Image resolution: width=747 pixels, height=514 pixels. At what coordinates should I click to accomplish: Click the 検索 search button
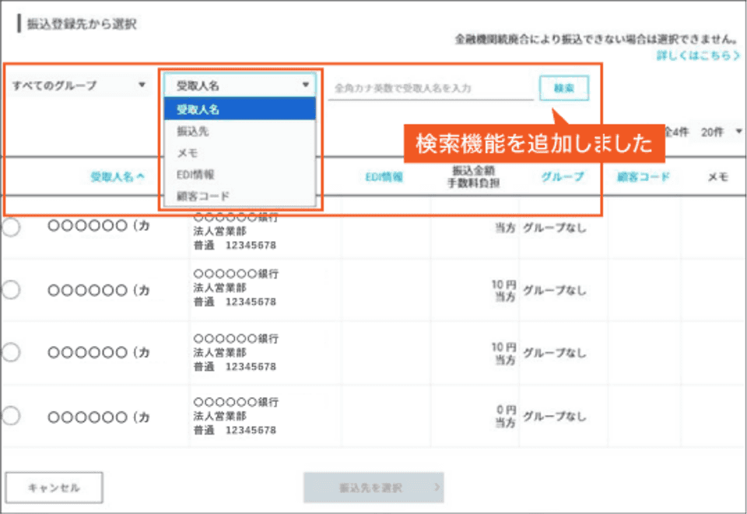[x=563, y=89]
